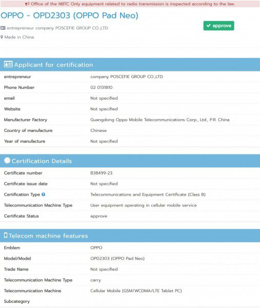
Task: Click the green approve button
Action: [218, 26]
